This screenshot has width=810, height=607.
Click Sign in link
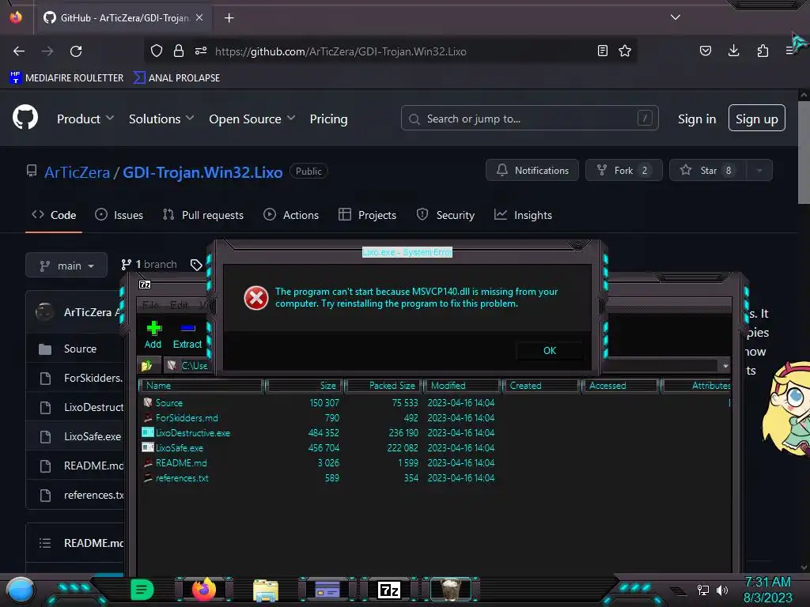point(697,119)
